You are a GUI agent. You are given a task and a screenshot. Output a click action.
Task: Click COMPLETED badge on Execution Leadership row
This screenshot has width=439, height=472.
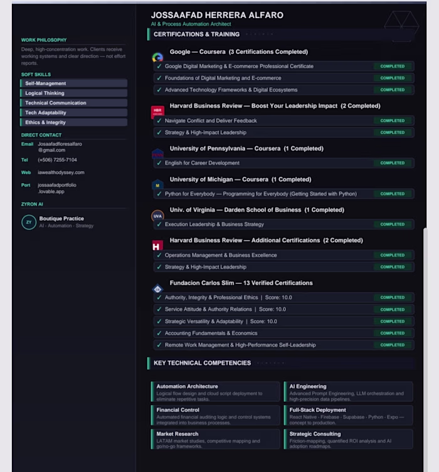[x=393, y=224]
